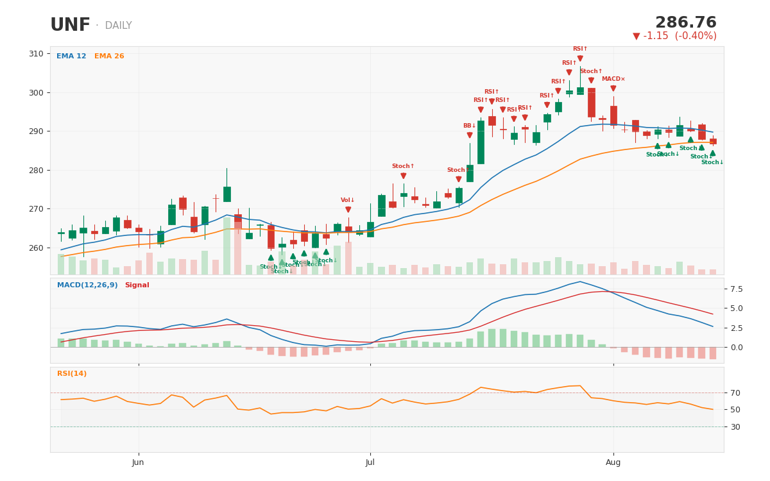Click the 2.5 MACD axis label

pyautogui.click(x=736, y=328)
